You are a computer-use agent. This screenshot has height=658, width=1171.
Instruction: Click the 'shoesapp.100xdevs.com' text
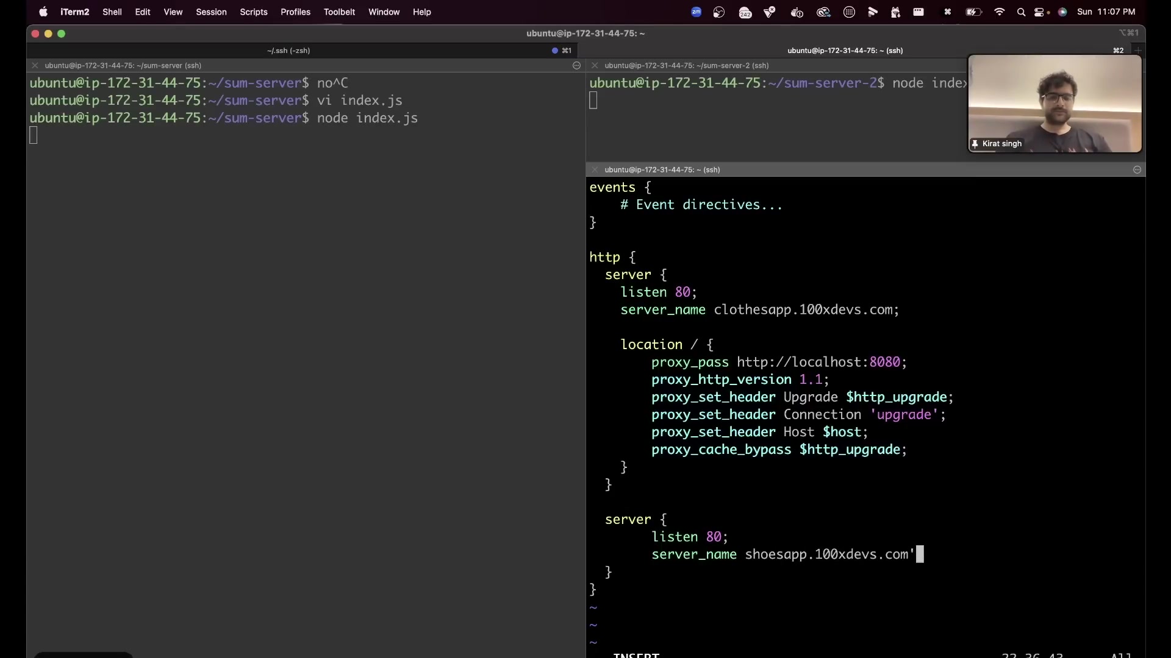pyautogui.click(x=826, y=554)
